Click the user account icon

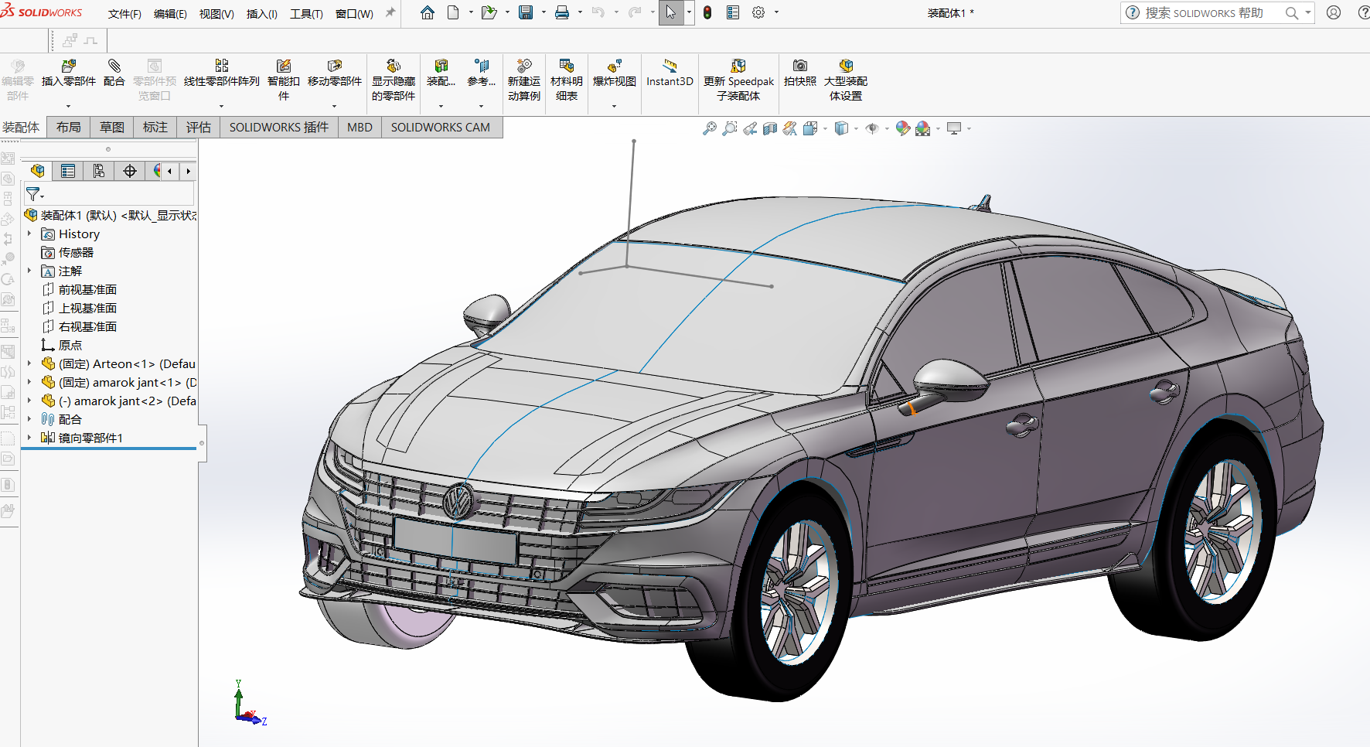click(x=1334, y=12)
